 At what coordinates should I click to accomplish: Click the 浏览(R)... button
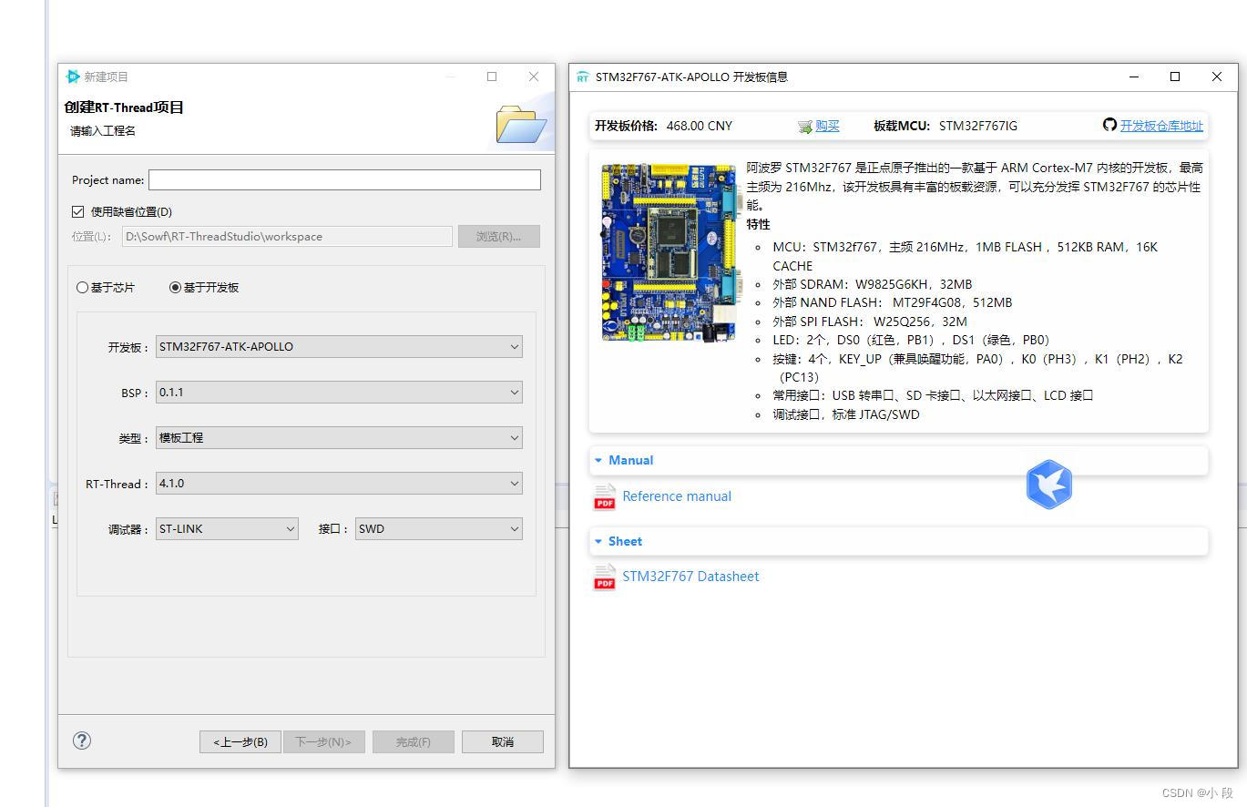coord(499,237)
